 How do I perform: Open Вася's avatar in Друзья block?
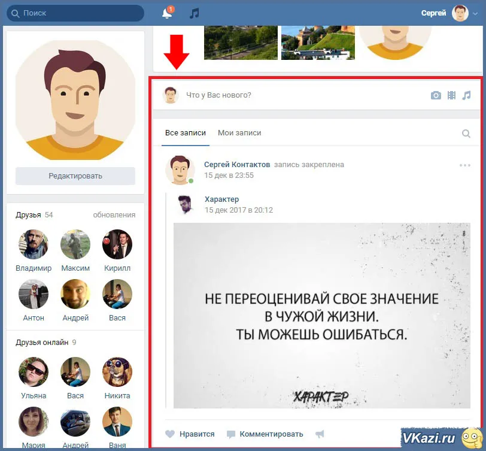pyautogui.click(x=117, y=294)
